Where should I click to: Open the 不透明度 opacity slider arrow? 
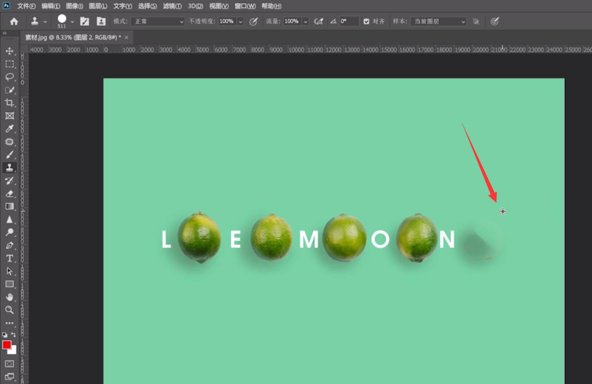(x=241, y=21)
